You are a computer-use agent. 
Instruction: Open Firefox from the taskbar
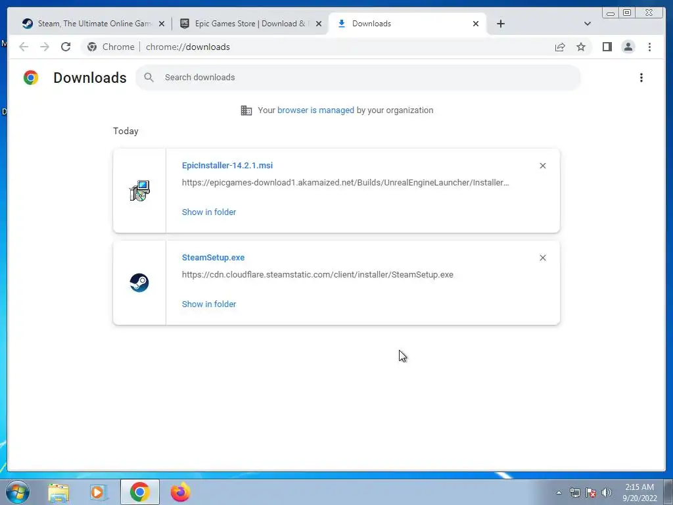point(180,492)
